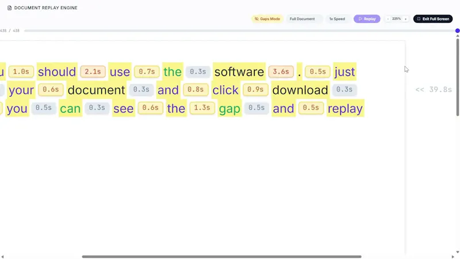Click the 1.3s gap badge
Viewport: 460px width, 259px height.
pyautogui.click(x=202, y=108)
